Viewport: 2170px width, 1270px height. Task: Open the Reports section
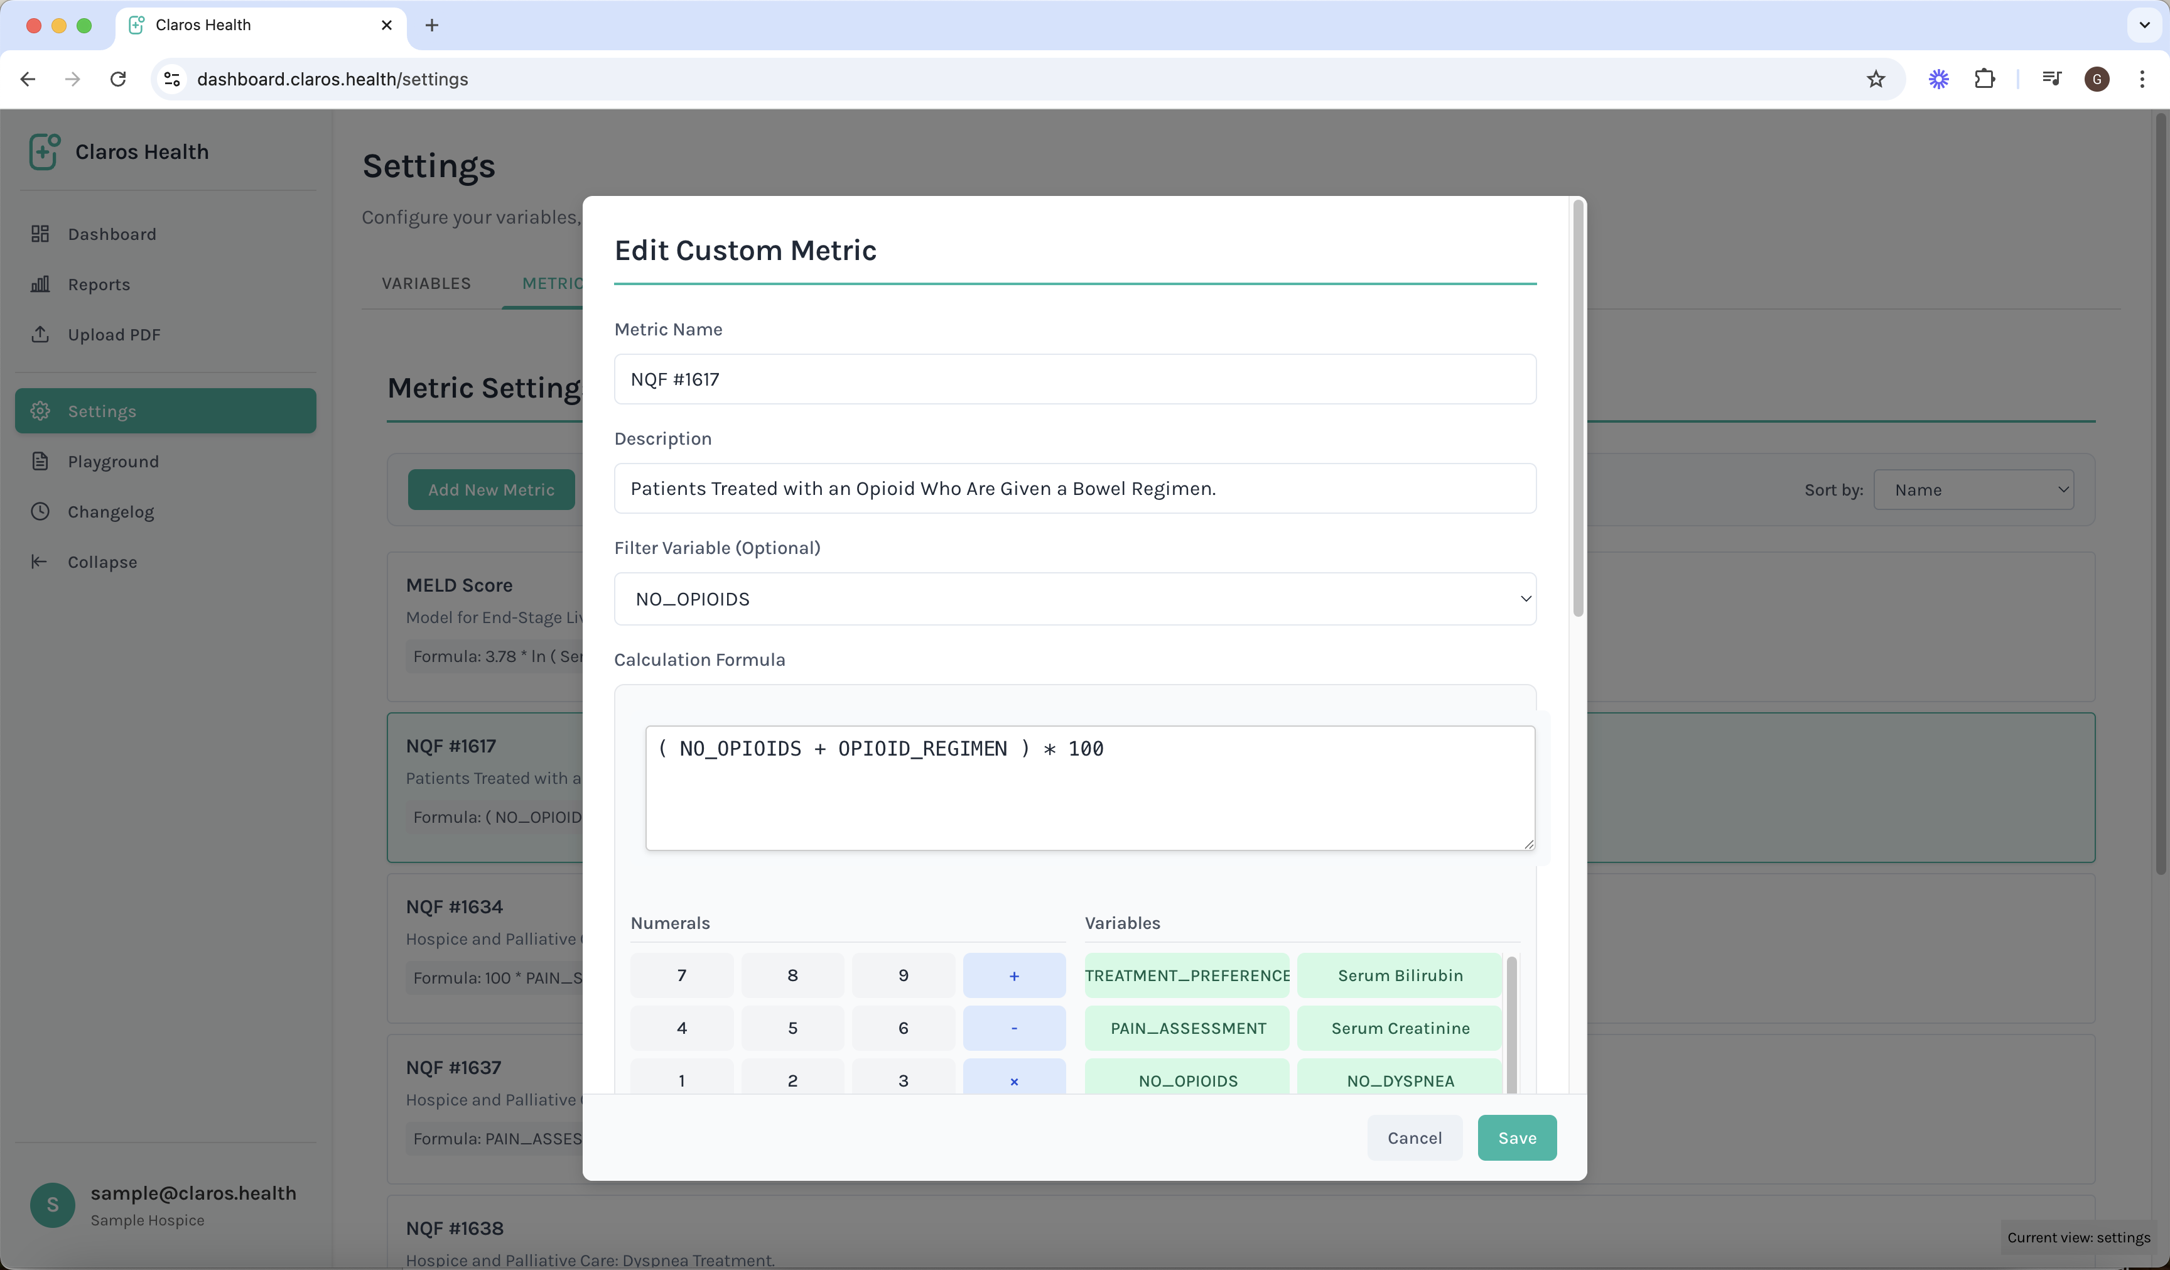99,285
